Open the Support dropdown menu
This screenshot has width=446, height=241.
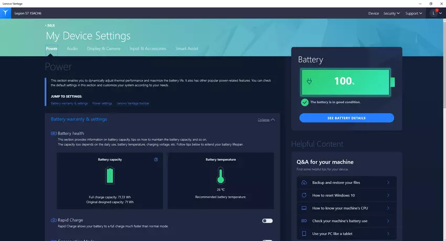click(x=413, y=13)
